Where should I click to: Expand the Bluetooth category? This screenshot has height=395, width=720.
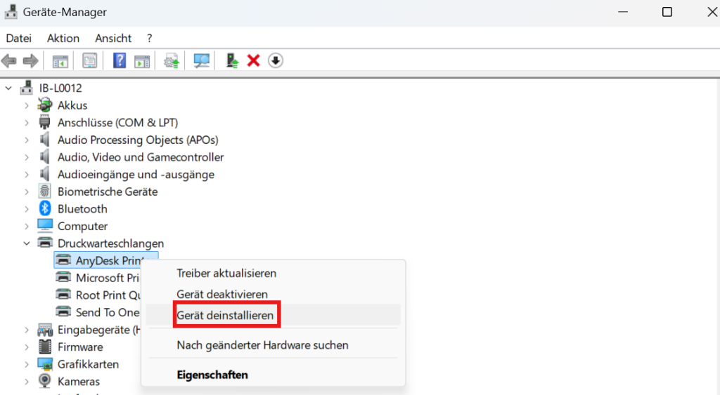[x=27, y=209]
